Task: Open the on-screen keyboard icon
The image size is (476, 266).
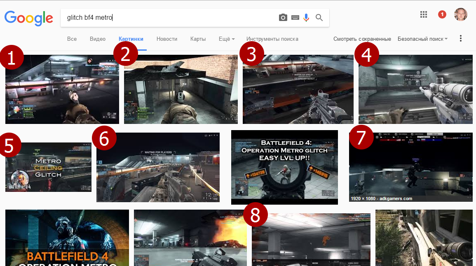Action: pos(295,18)
